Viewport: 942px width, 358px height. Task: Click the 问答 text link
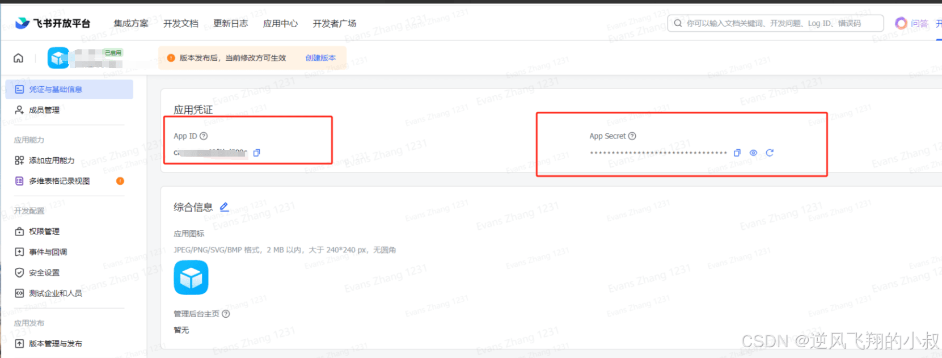tap(919, 23)
